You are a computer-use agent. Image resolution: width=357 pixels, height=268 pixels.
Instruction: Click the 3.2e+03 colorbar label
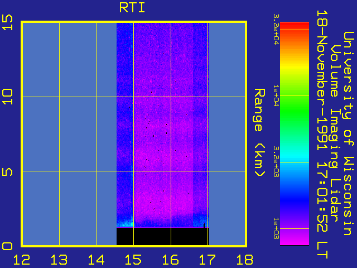pos(276,161)
